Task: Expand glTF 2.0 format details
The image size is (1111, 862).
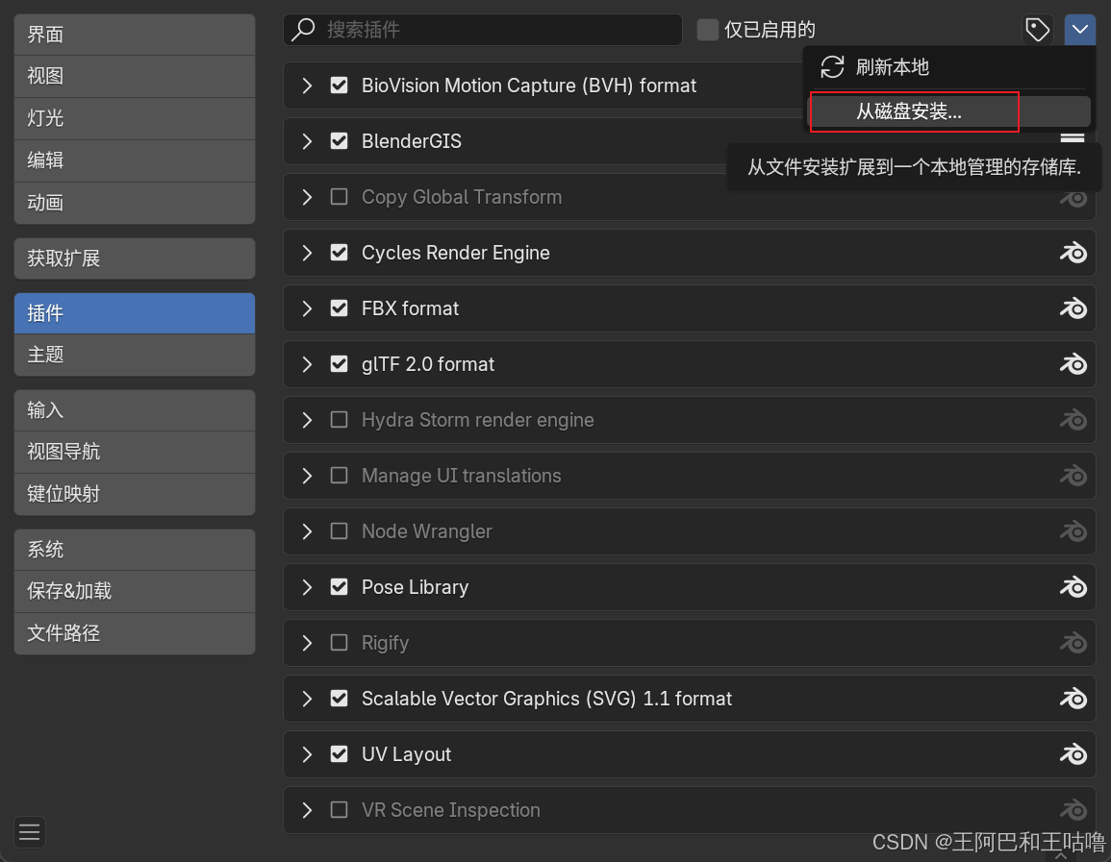Action: point(307,364)
